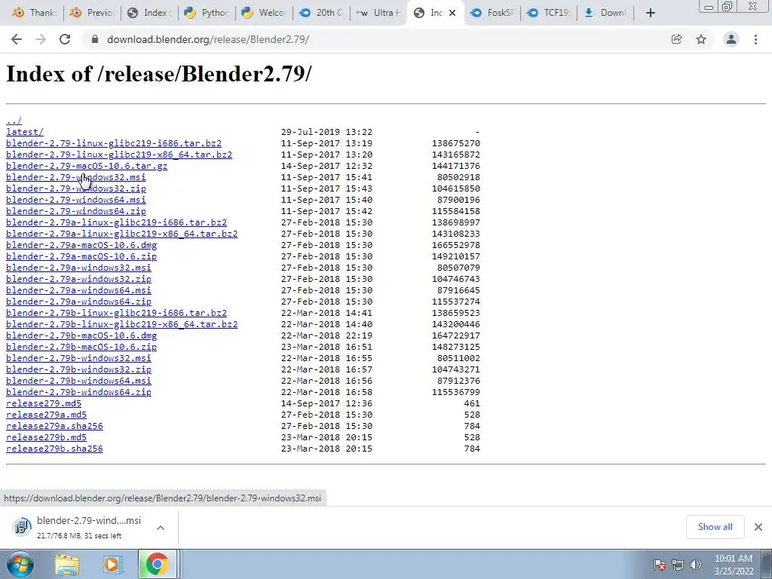Click the forward navigation arrow

click(x=41, y=39)
